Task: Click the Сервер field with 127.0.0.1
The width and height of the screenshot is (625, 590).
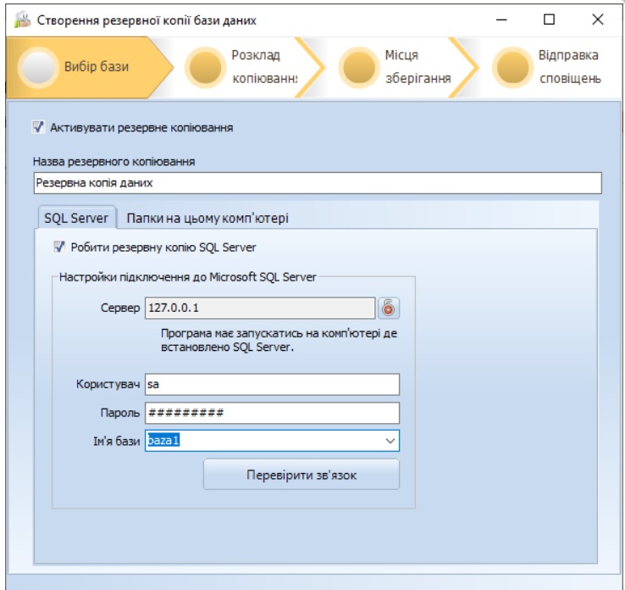Action: click(260, 308)
